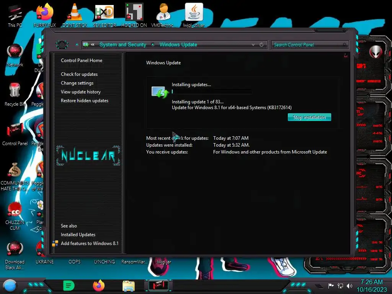Launch the CHUZZIN CUM desktop icon
The width and height of the screenshot is (392, 294).
[15, 216]
